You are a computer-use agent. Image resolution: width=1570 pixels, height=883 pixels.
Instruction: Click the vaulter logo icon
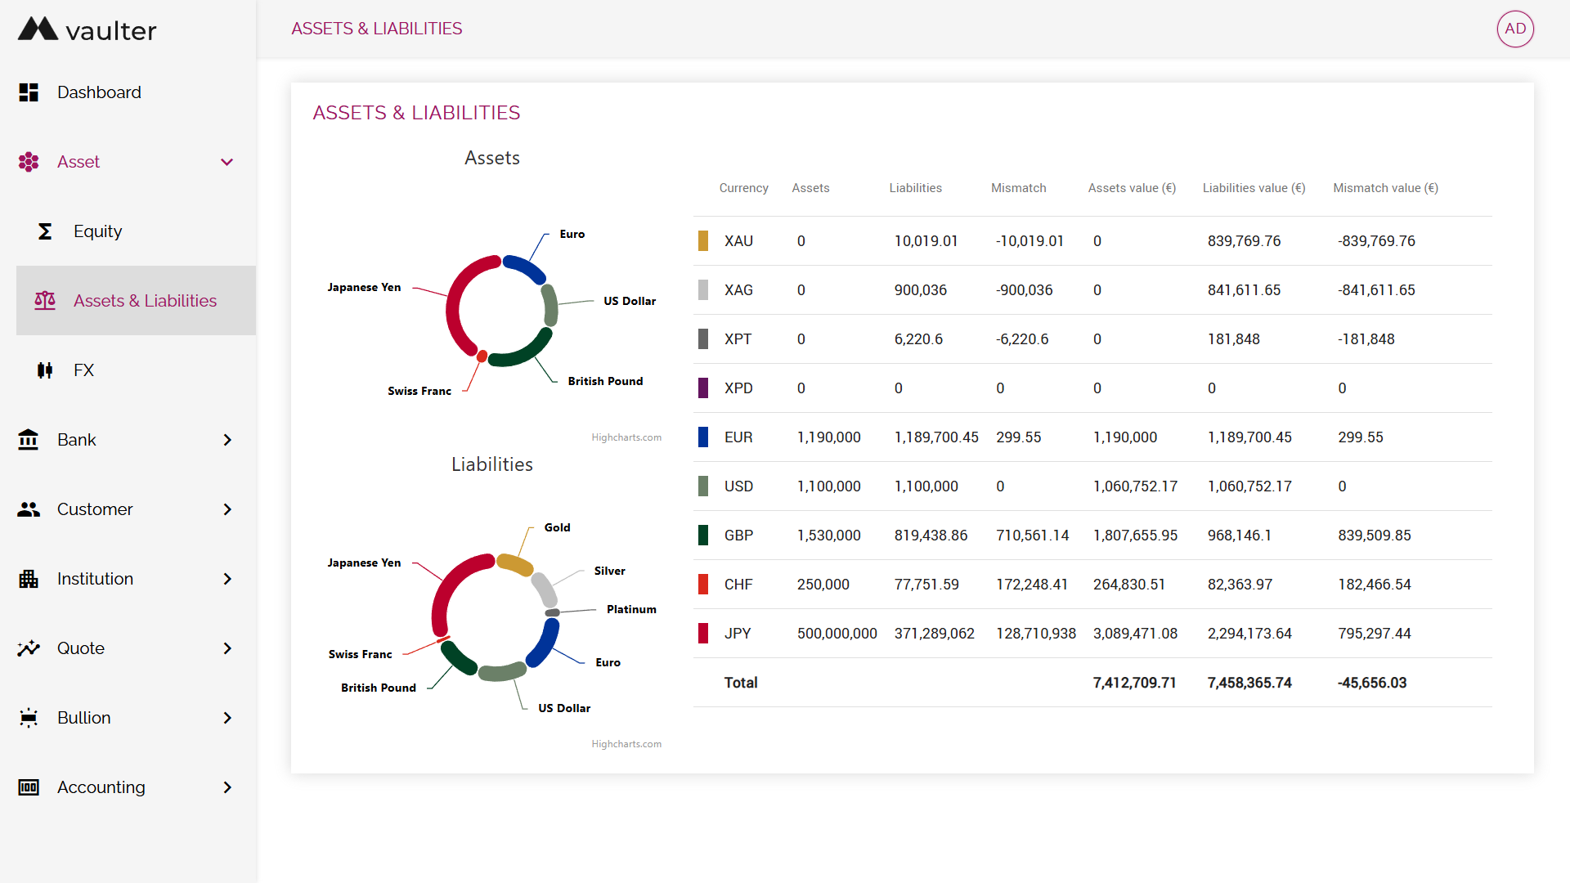click(38, 29)
